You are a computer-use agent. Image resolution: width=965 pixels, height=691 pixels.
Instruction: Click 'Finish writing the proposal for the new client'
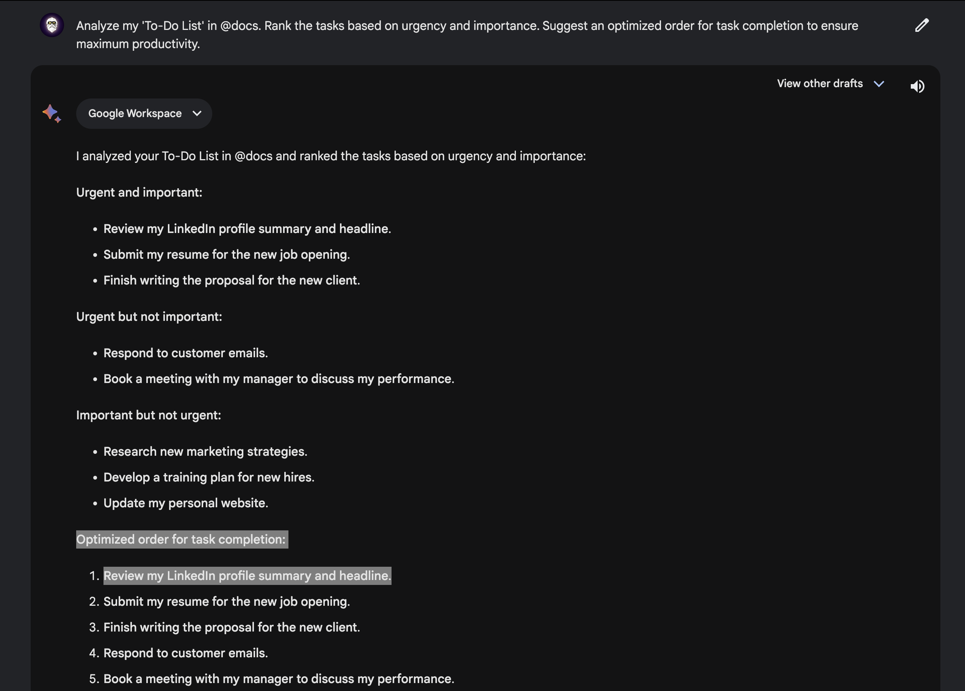point(232,280)
